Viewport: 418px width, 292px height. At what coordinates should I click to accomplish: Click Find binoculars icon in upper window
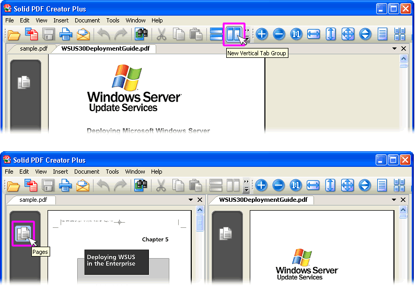click(x=141, y=34)
